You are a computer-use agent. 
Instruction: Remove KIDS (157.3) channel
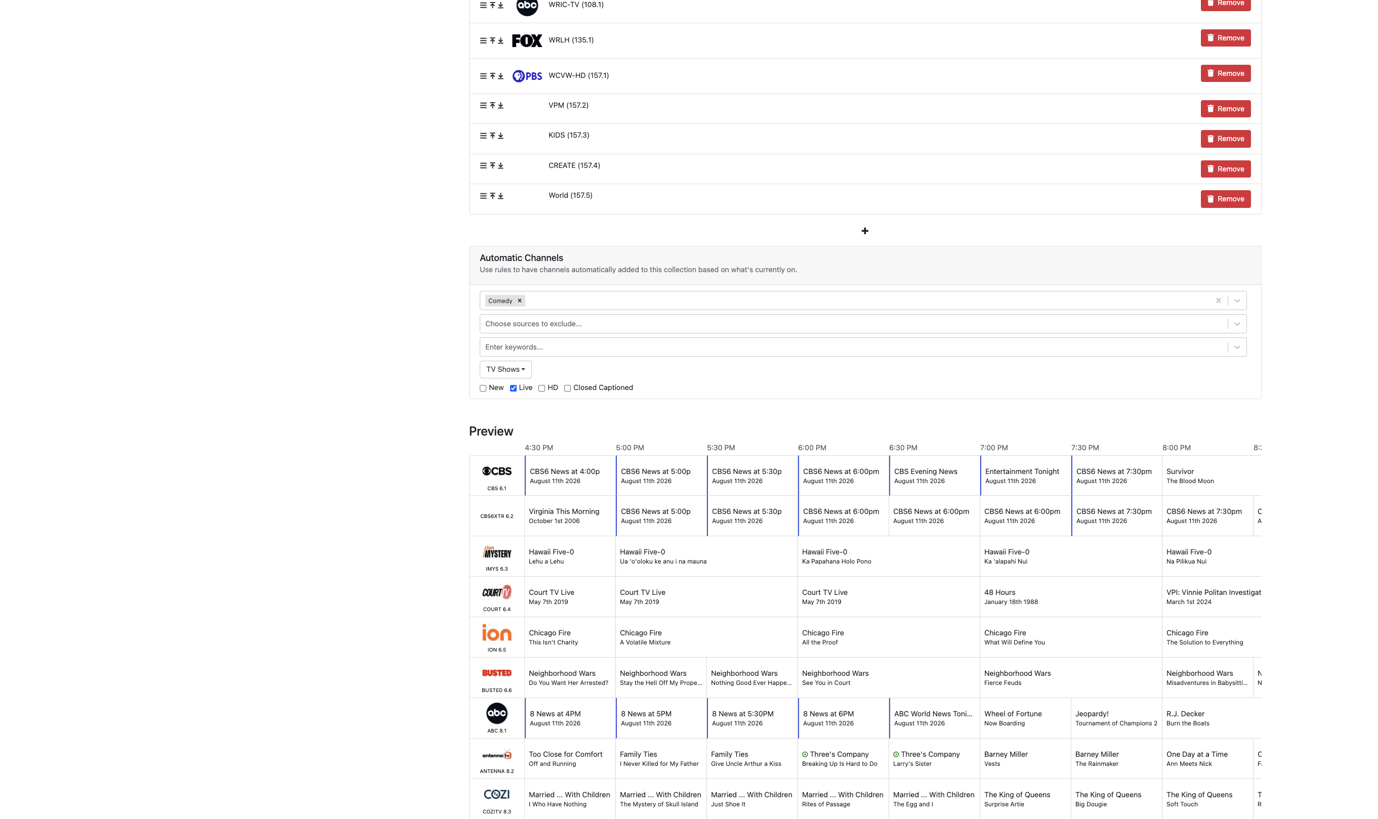pyautogui.click(x=1225, y=139)
